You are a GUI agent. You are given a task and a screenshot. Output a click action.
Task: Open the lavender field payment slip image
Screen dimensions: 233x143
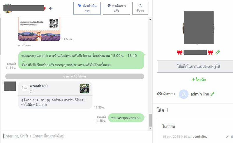click(39, 29)
